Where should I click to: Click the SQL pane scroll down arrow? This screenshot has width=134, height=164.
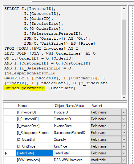124,97
